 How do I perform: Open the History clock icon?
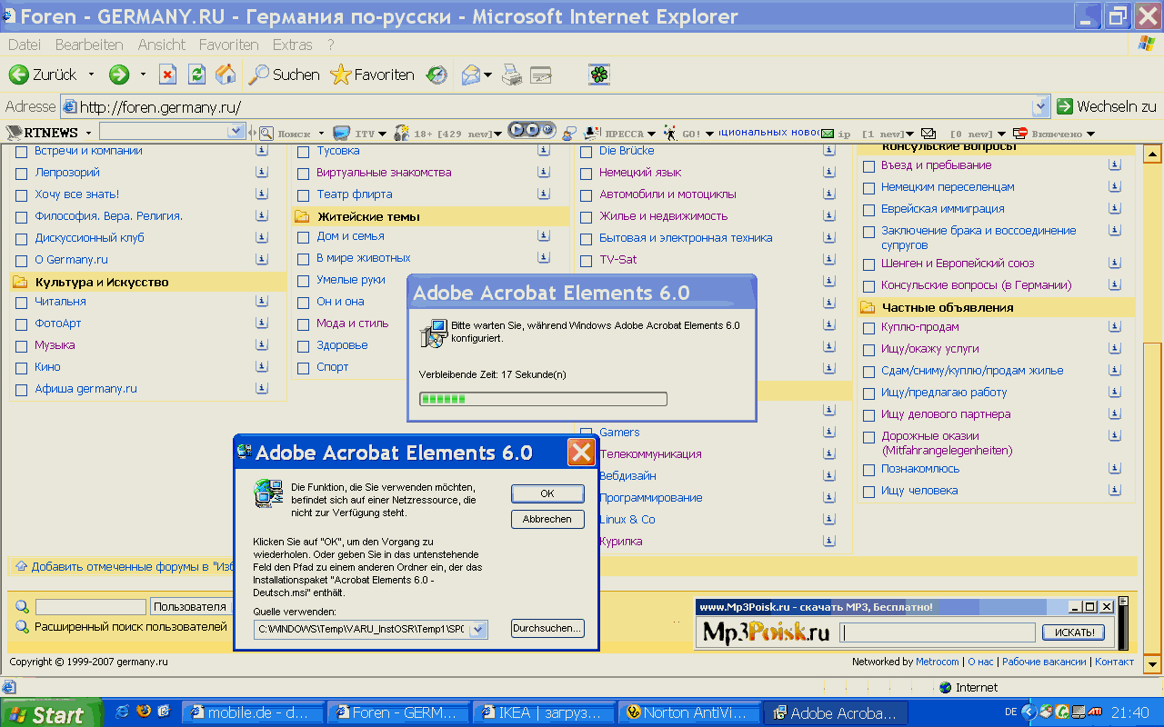click(437, 75)
